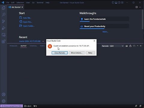Open recent master SSH 45.77.255.38 workspace
The height and width of the screenshot is (108, 144).
click(30, 41)
